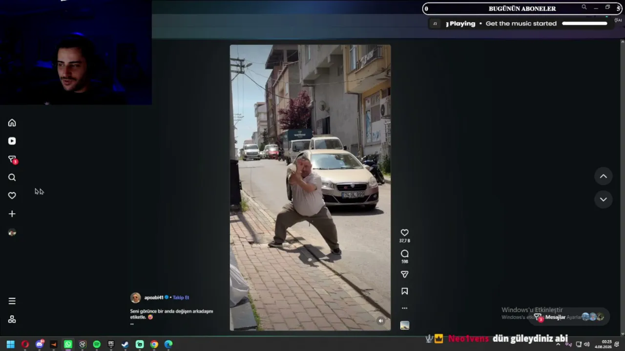Screen dimensions: 625x351
Task: Open system volume tray icon
Action: 586,344
